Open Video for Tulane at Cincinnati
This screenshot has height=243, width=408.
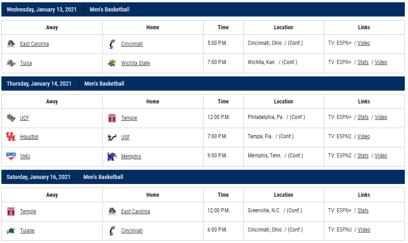364,230
